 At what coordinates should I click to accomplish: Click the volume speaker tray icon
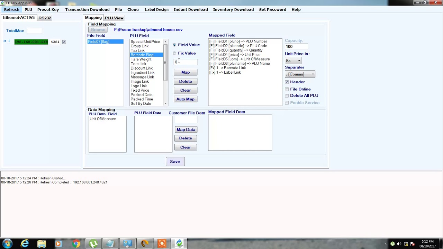tap(399, 244)
